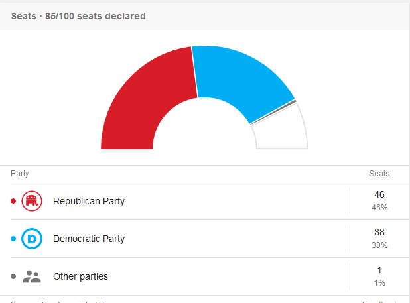Screen dimensions: 410x303
Task: Click the Other parties seat count 1
Action: (x=379, y=271)
